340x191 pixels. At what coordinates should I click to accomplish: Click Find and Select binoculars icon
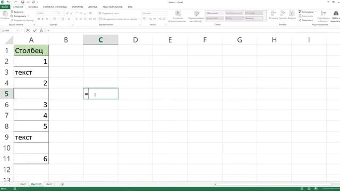coord(336,13)
